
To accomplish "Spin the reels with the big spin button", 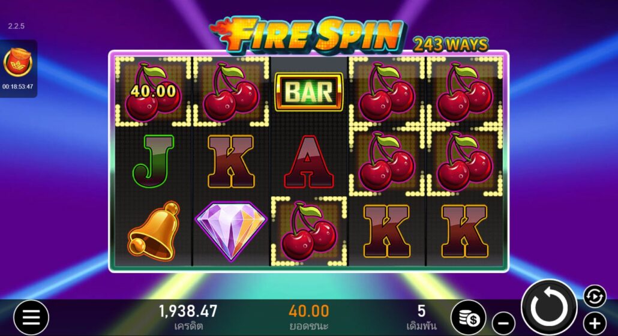I will click(549, 308).
